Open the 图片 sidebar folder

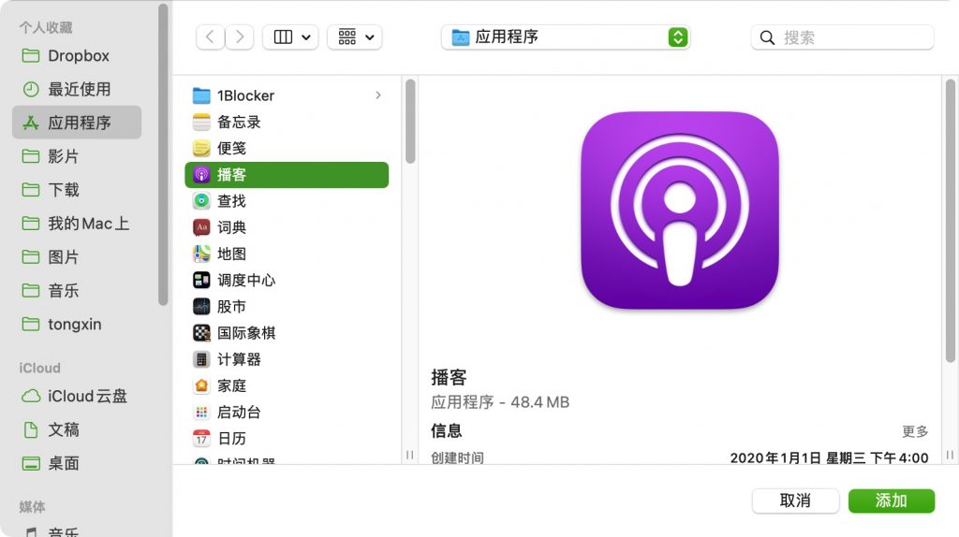pos(77,257)
